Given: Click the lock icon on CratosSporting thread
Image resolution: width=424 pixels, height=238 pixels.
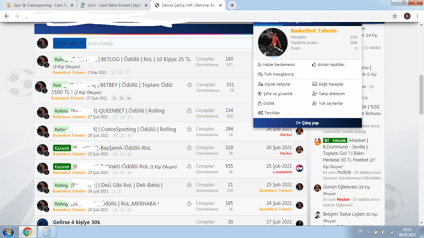Looking at the screenshot, I should 189,129.
